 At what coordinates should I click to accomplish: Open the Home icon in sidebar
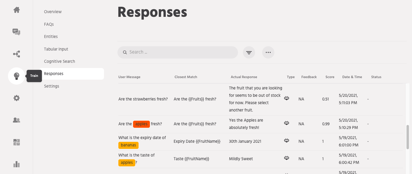click(17, 10)
